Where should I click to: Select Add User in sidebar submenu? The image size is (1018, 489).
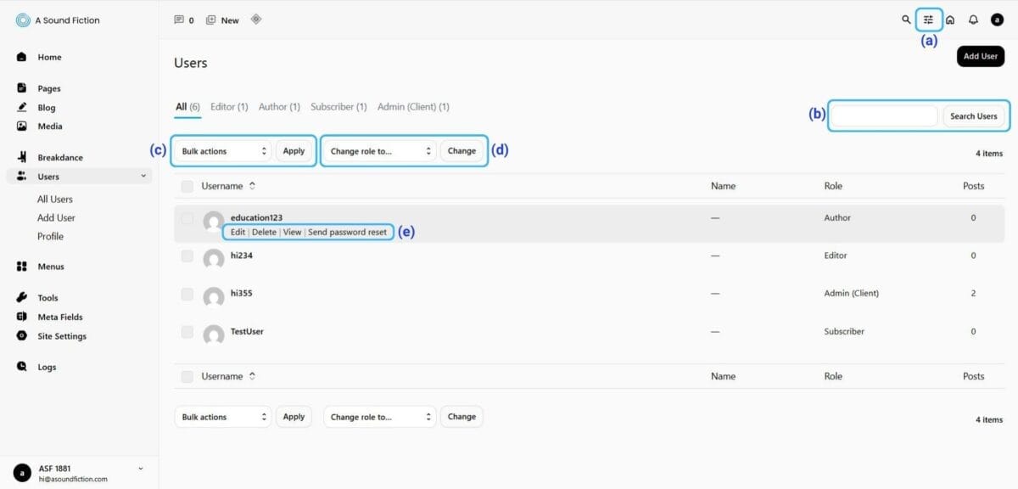[x=56, y=218]
